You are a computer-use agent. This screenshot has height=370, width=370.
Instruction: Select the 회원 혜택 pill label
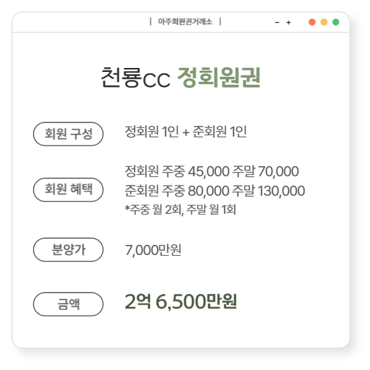(68, 190)
